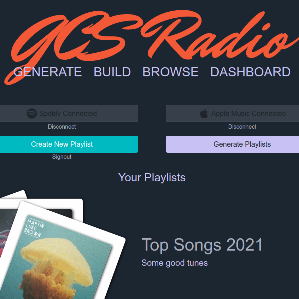Viewport: 299px width, 299px height.
Task: Click Create New Playlist
Action: coord(68,144)
